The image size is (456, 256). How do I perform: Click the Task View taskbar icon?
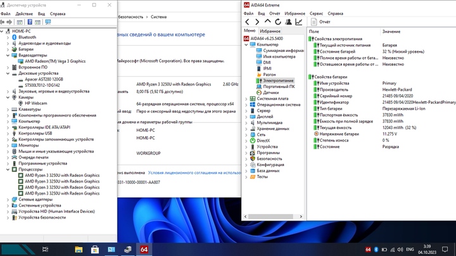pyautogui.click(x=45, y=249)
